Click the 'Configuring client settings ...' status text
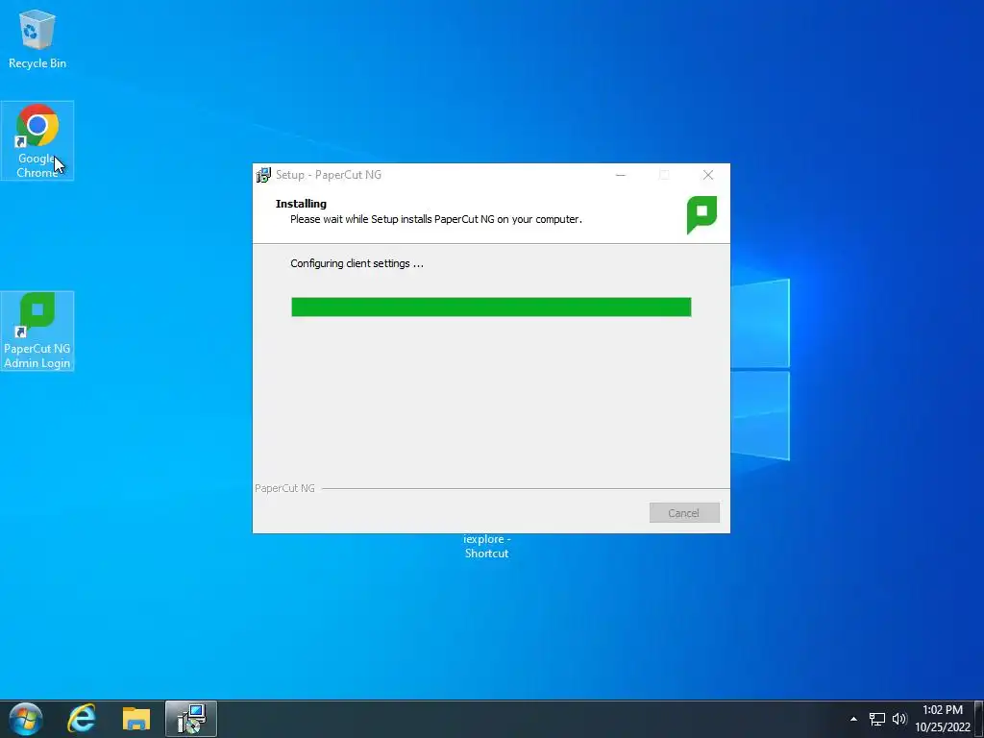The height and width of the screenshot is (738, 984). click(x=357, y=263)
